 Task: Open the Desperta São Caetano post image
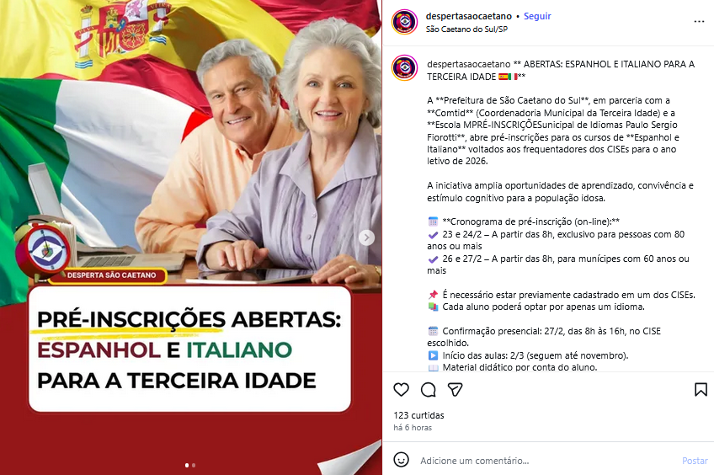click(191, 237)
